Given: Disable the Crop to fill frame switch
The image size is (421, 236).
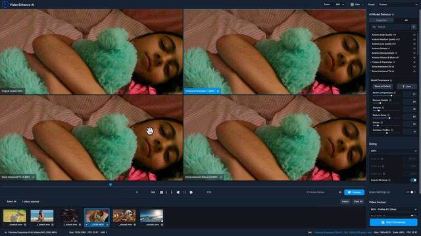Looking at the screenshot, I should [x=414, y=180].
